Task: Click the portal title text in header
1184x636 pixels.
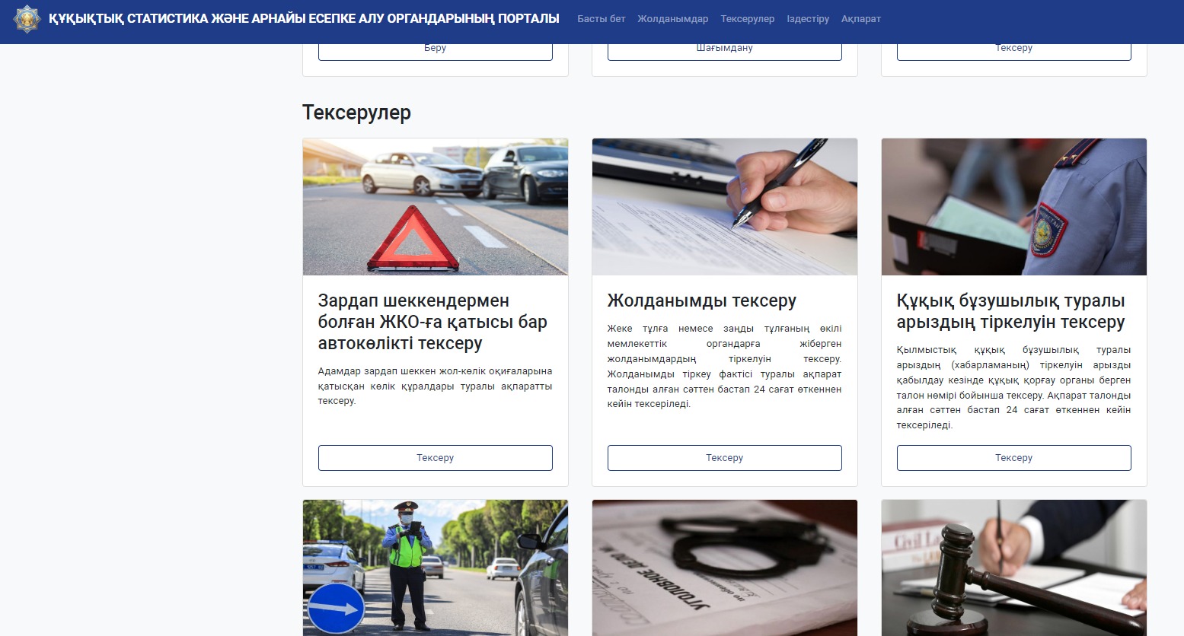Action: click(x=304, y=19)
